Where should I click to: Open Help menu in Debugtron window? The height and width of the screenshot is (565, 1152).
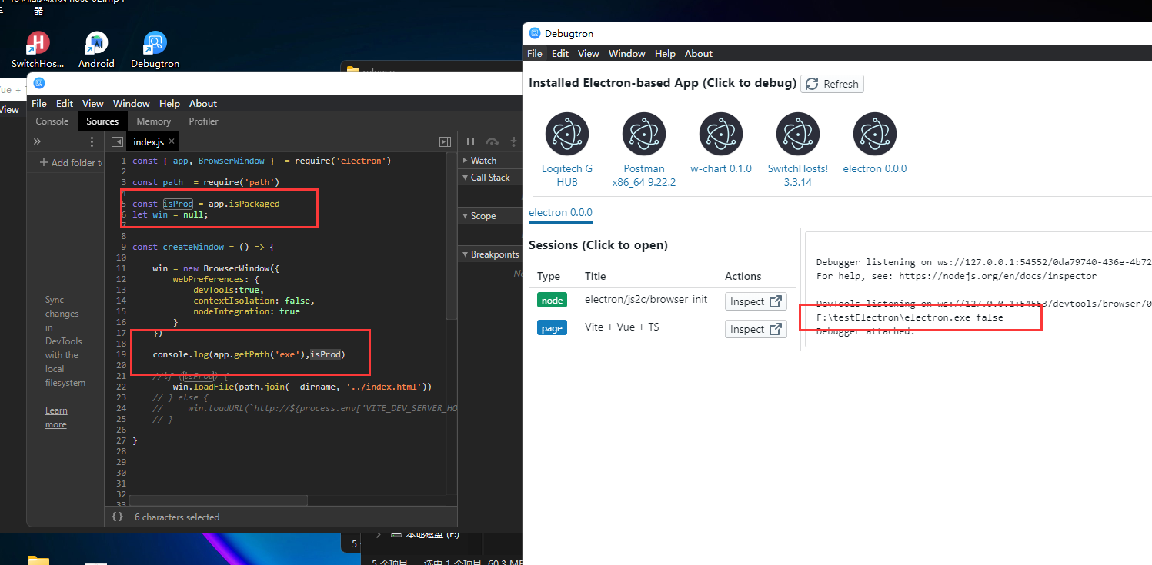(x=665, y=53)
